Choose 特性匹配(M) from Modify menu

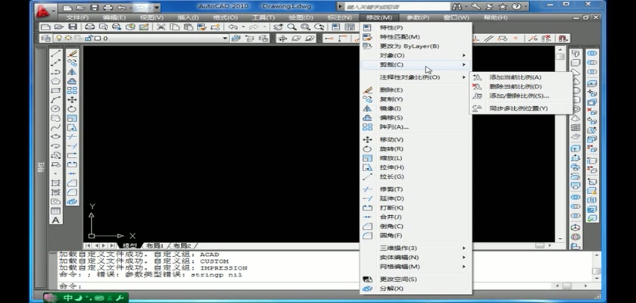416,37
